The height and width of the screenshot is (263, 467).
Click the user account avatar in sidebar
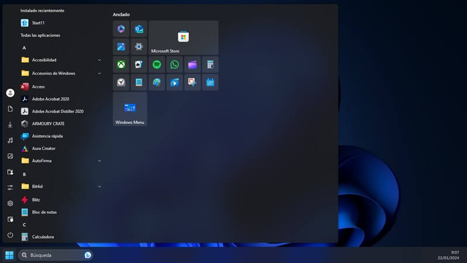point(10,93)
